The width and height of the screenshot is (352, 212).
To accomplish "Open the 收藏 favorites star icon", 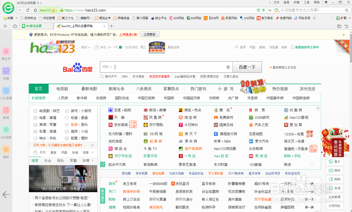I will (x=4, y=18).
